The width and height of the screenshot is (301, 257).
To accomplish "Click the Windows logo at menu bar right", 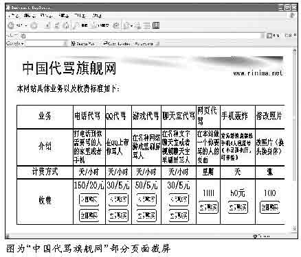I will pos(292,16).
